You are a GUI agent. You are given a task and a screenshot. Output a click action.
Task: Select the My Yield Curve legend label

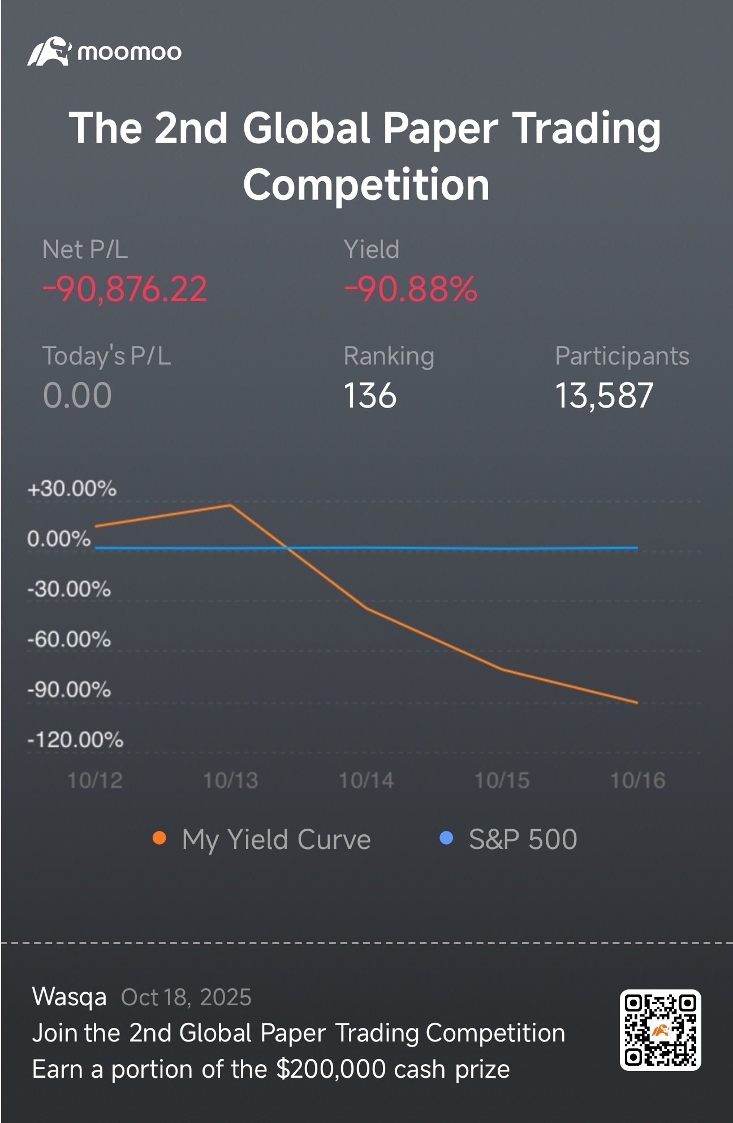tap(276, 839)
